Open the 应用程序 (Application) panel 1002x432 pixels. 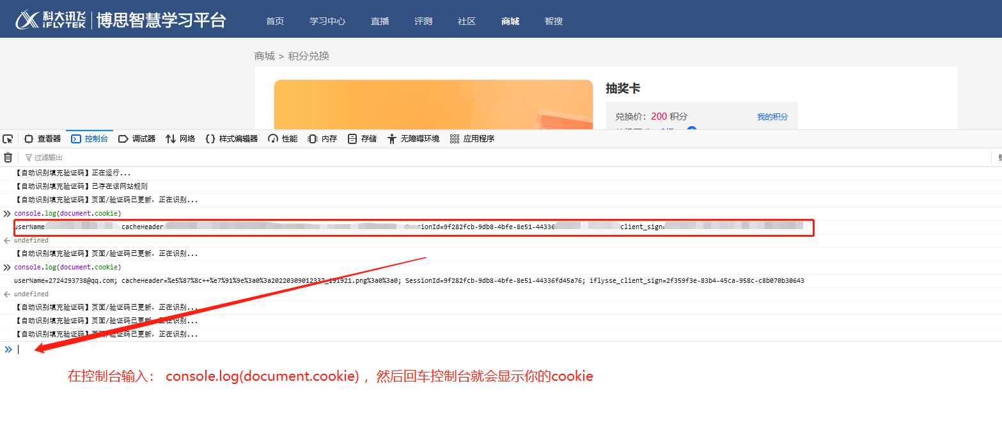(x=472, y=139)
